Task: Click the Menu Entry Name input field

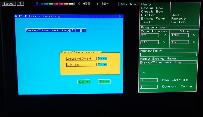Action: click(x=168, y=62)
